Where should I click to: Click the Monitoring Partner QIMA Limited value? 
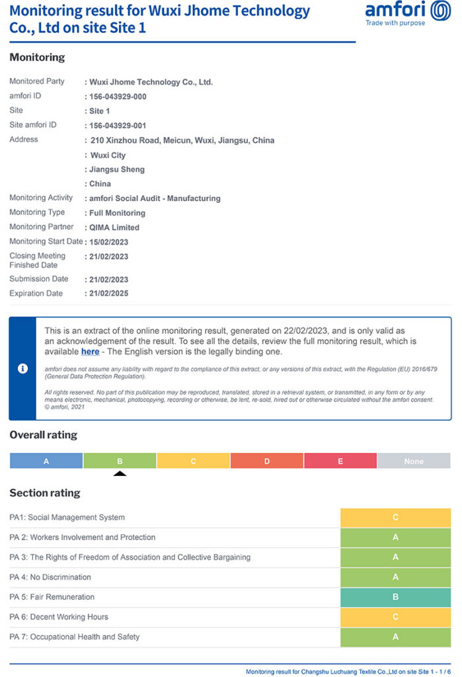coord(114,227)
